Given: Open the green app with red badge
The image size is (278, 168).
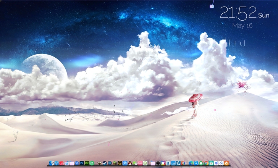Looking at the screenshot, I should click(x=201, y=163).
